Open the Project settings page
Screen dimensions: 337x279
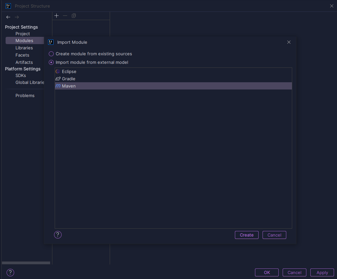23,34
